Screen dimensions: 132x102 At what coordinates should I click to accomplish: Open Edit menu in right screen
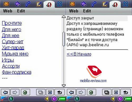coord(87,11)
